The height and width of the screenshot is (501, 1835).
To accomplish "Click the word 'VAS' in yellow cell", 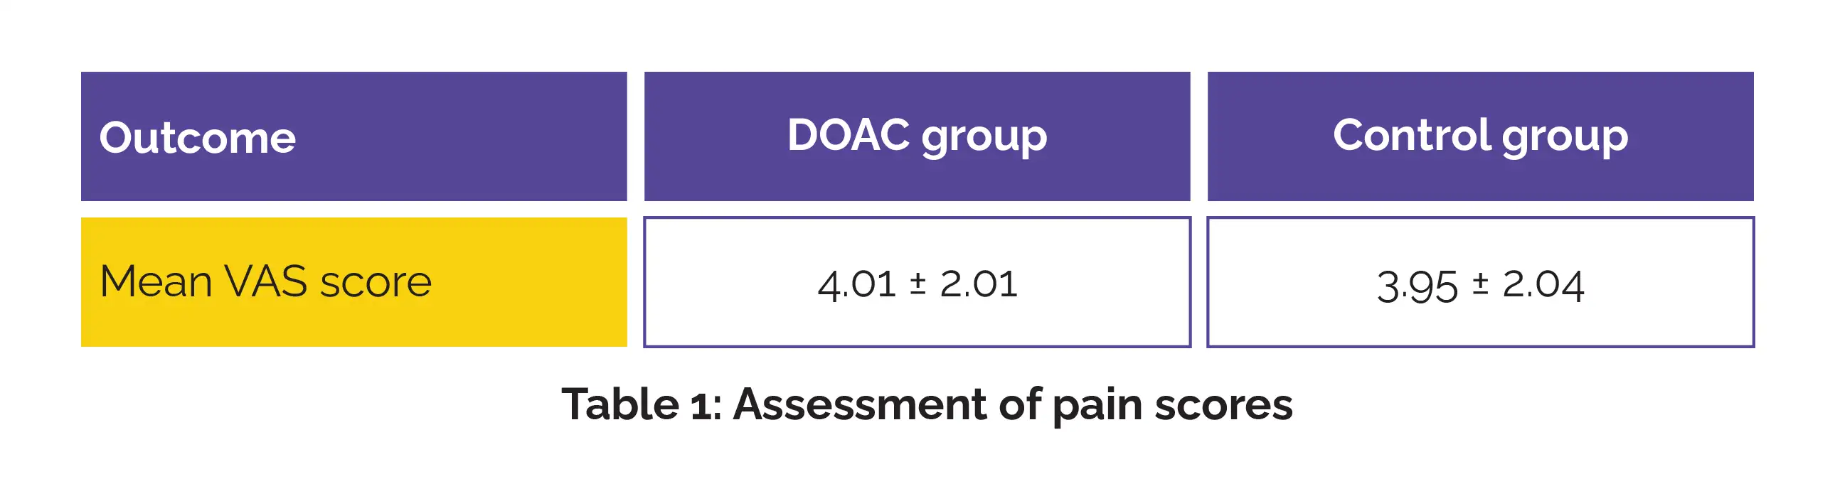I will pos(265,281).
